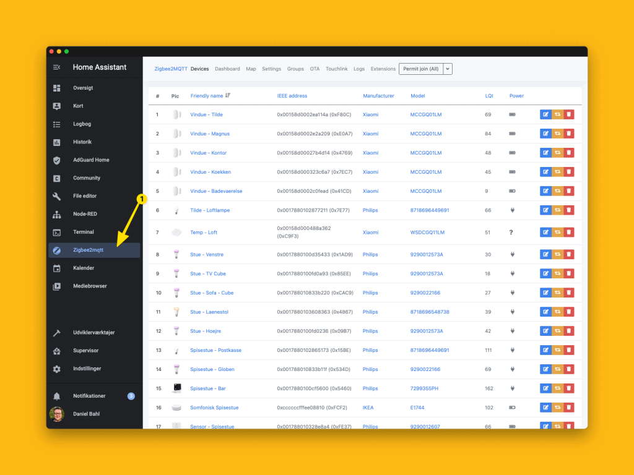Click Spisestue - Bar device thumbnail
Screen dimensions: 634x475
176,388
